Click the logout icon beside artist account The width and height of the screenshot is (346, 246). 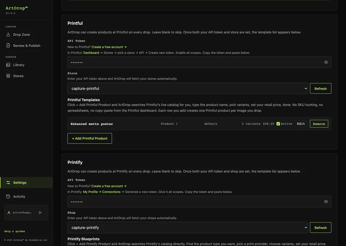tap(40, 213)
